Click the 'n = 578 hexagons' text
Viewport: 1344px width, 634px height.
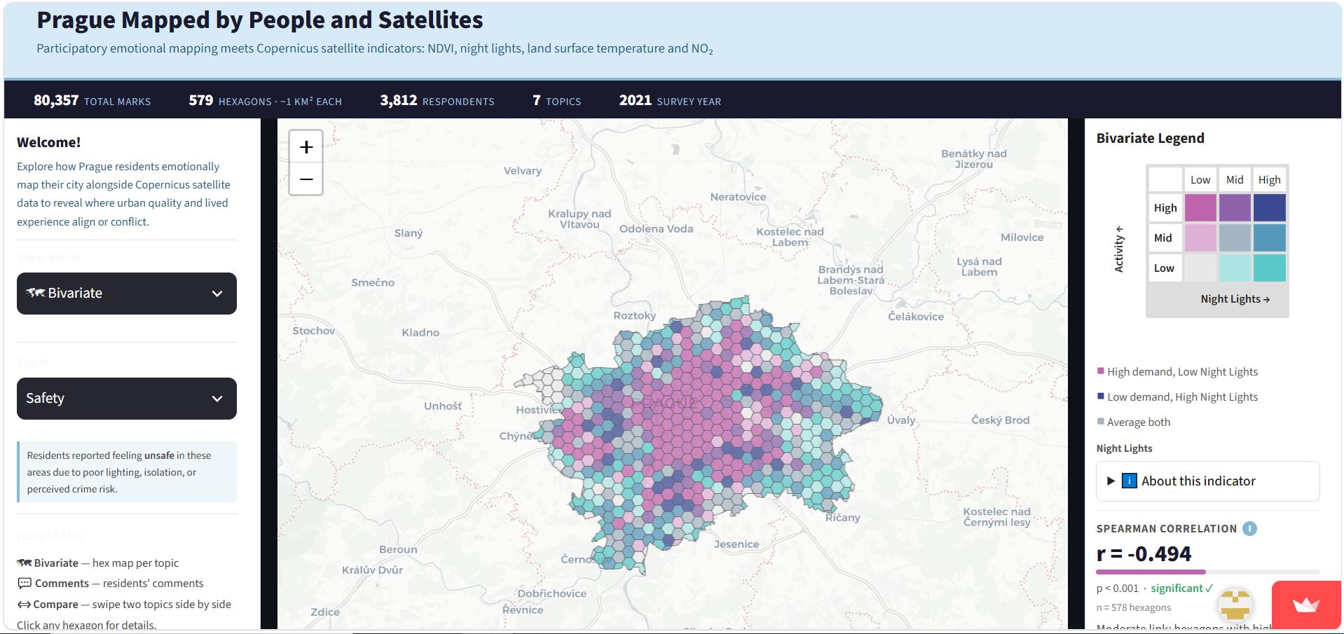[1134, 608]
